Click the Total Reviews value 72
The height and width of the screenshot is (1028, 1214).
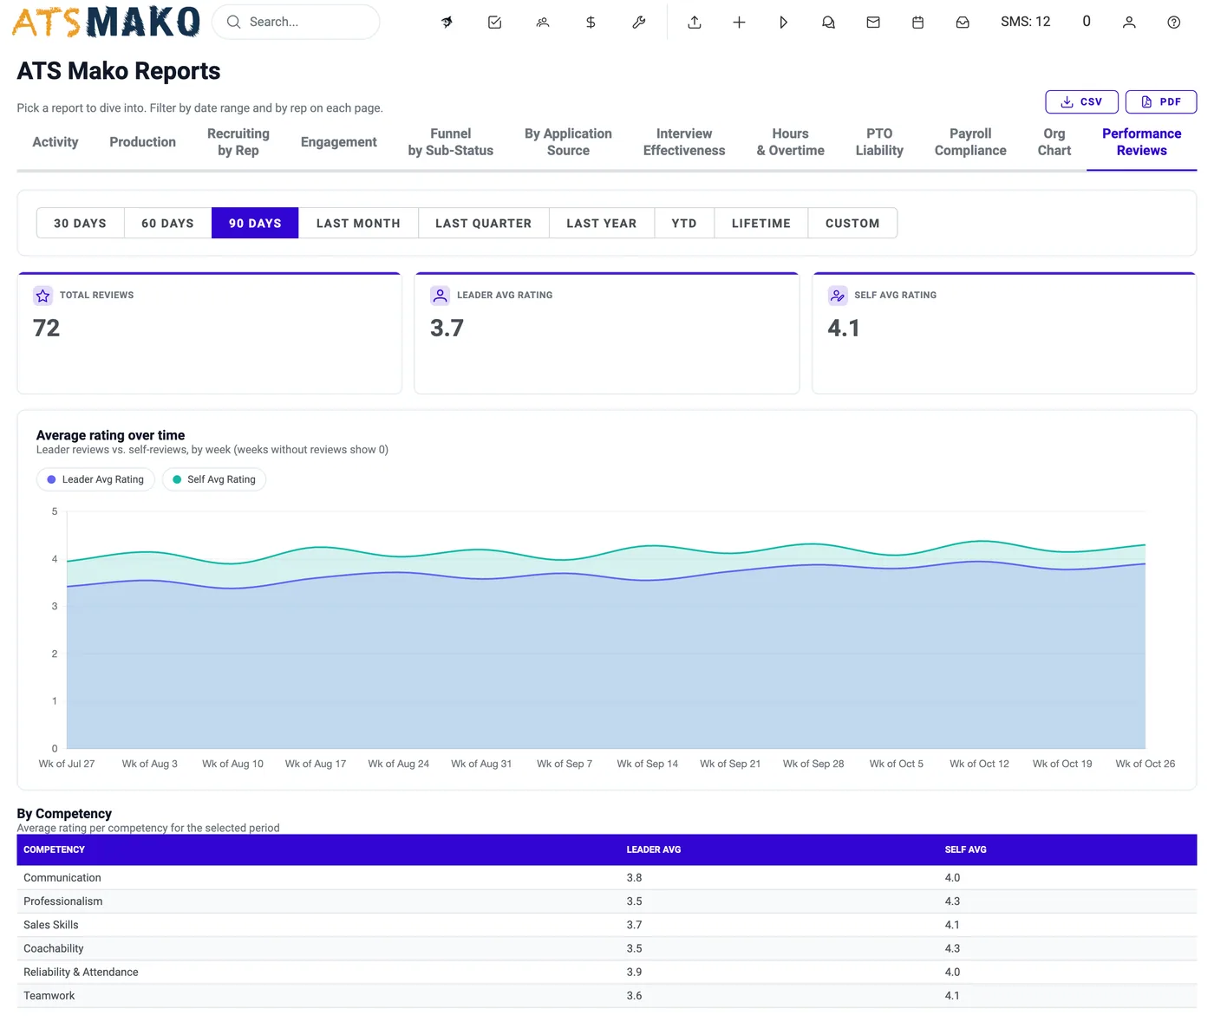click(47, 329)
